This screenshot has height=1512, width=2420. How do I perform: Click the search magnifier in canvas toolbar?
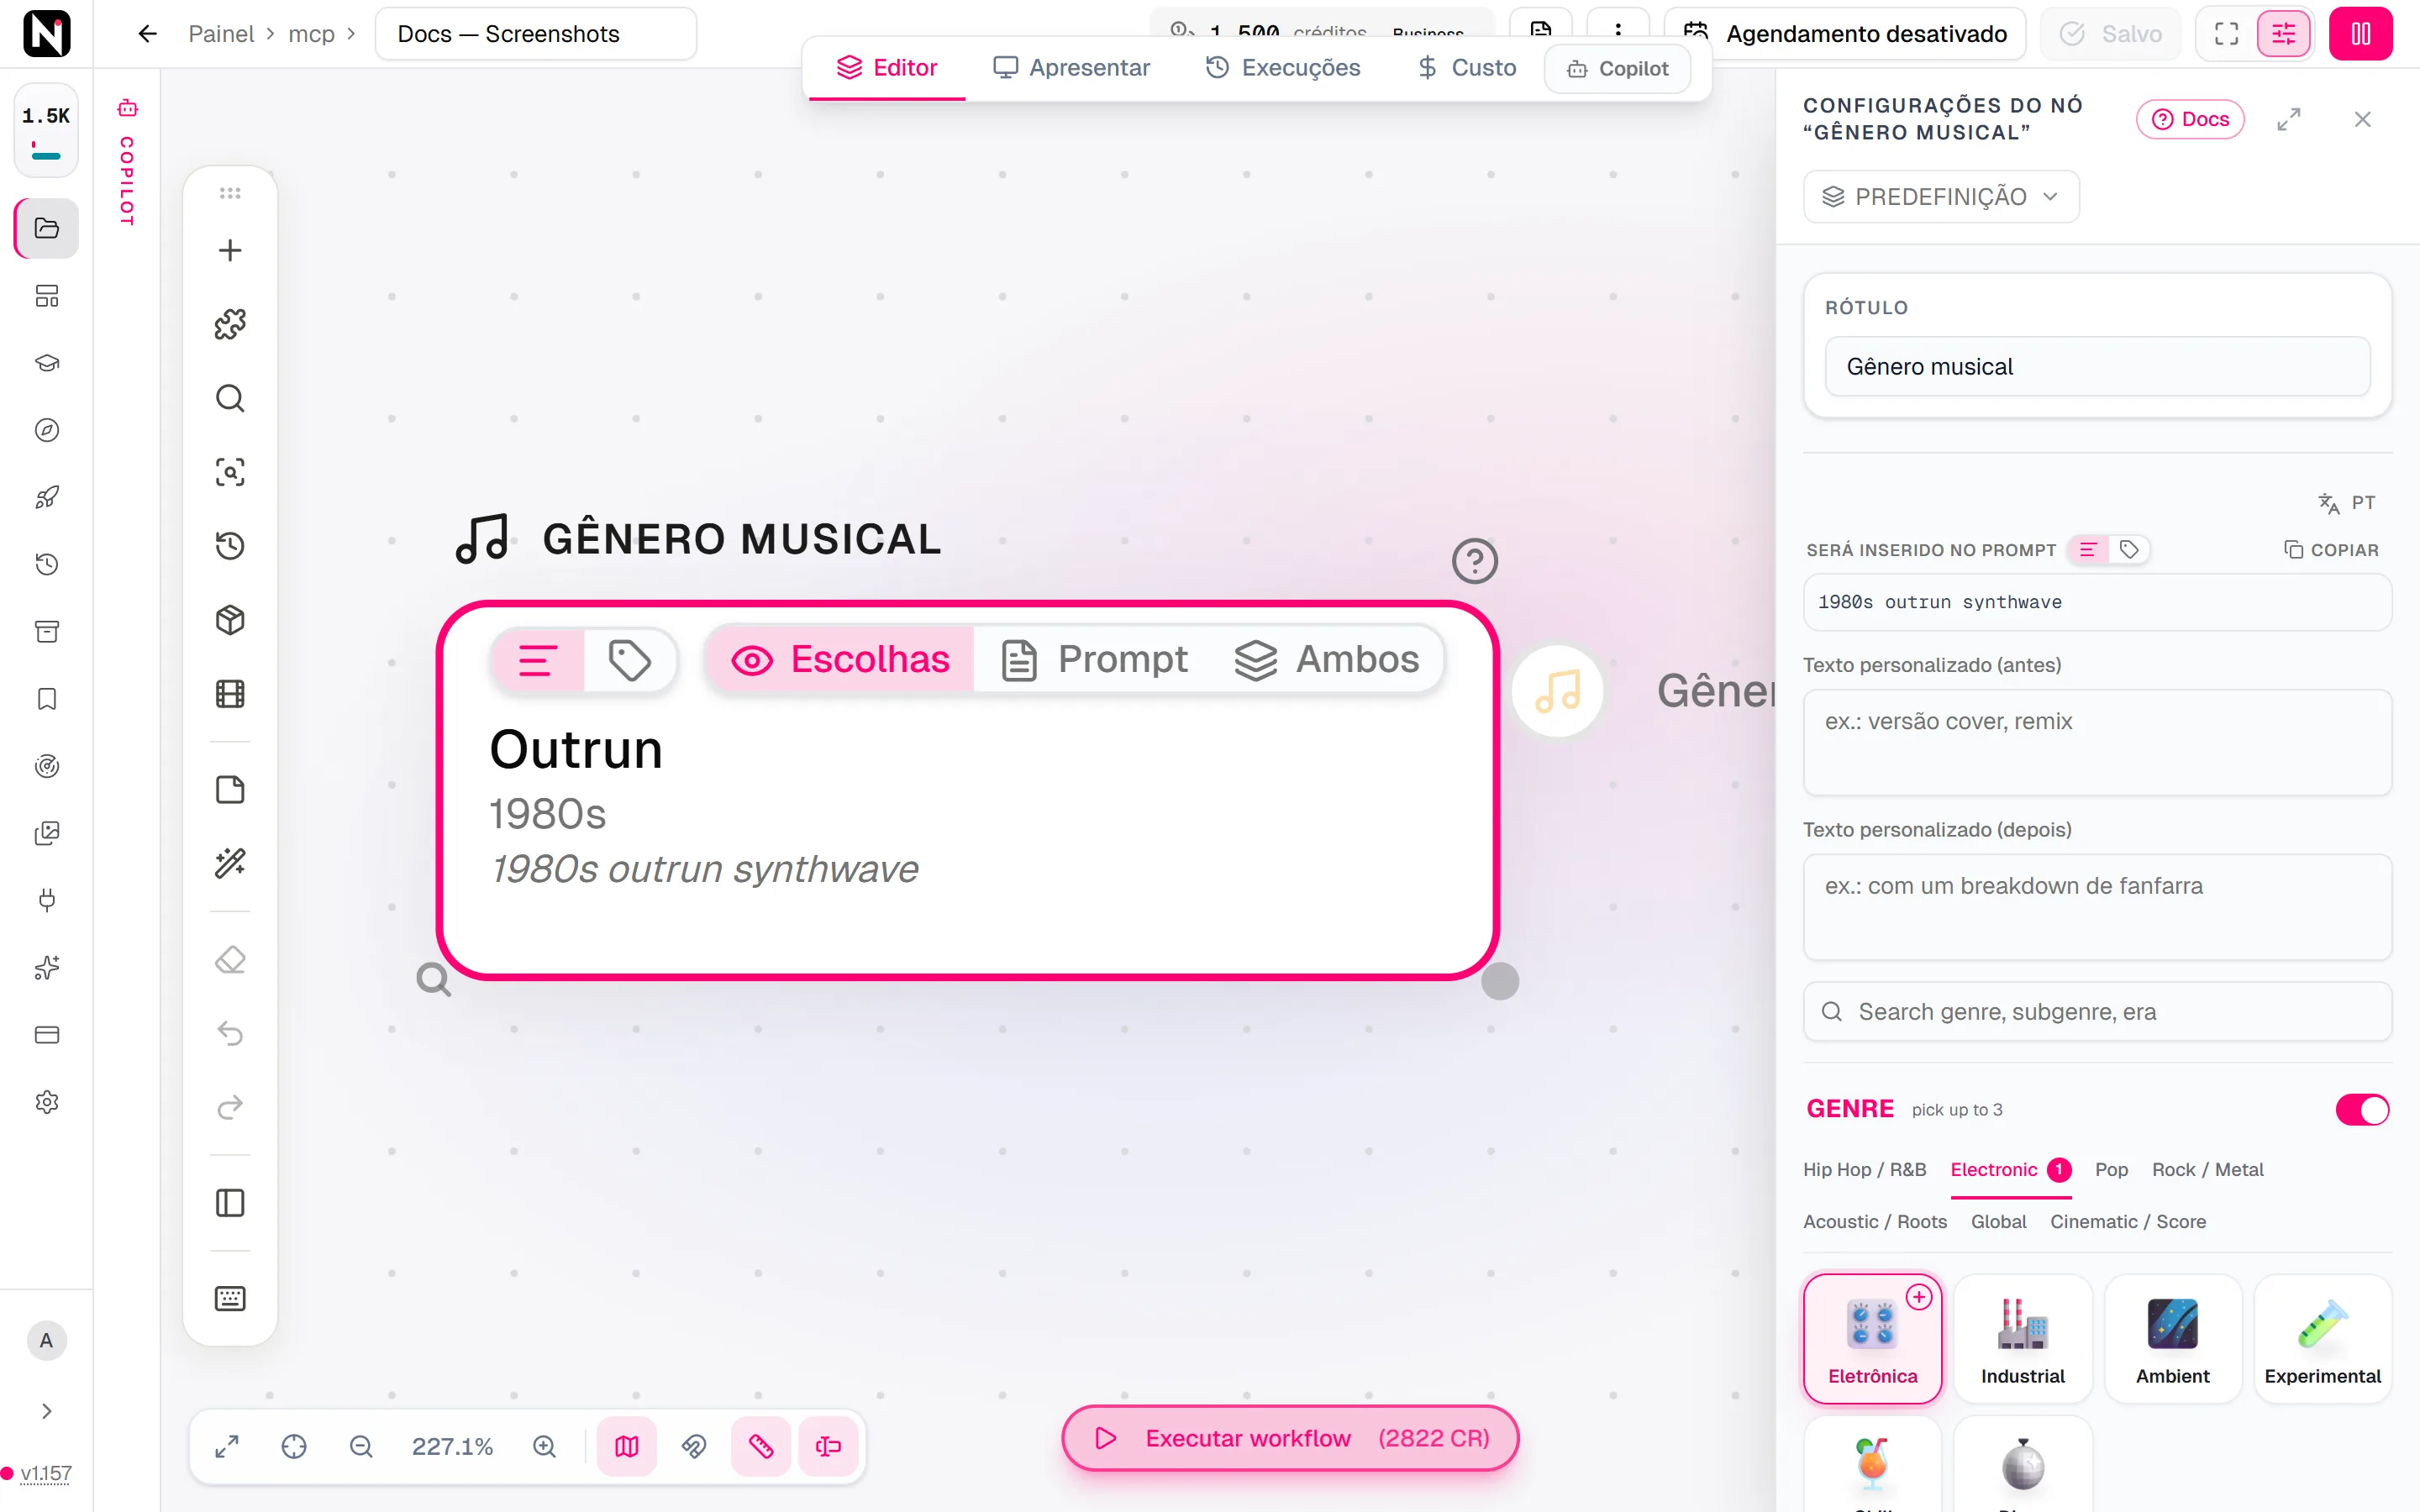230,398
